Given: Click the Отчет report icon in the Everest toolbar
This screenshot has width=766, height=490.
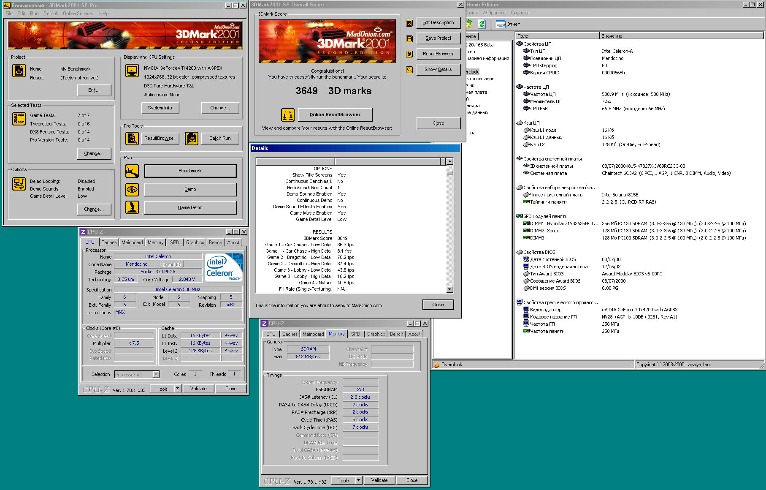Looking at the screenshot, I should (x=501, y=24).
